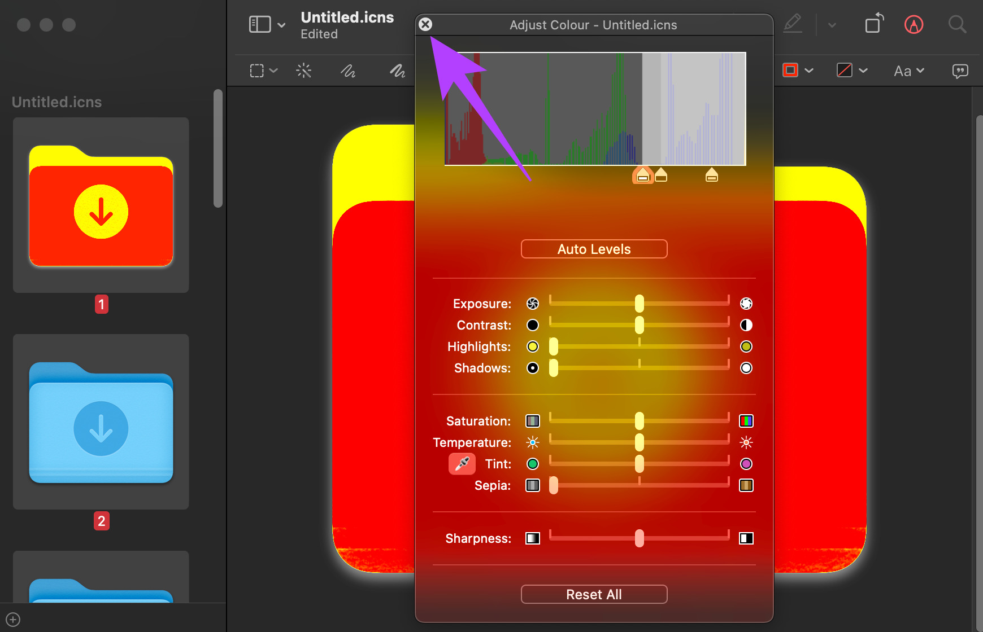983x632 pixels.
Task: Choose the Sketch drawing tool
Action: [x=348, y=71]
